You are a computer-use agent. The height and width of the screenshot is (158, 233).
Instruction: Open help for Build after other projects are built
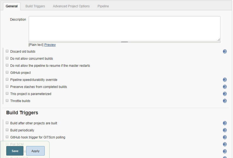click(225, 123)
